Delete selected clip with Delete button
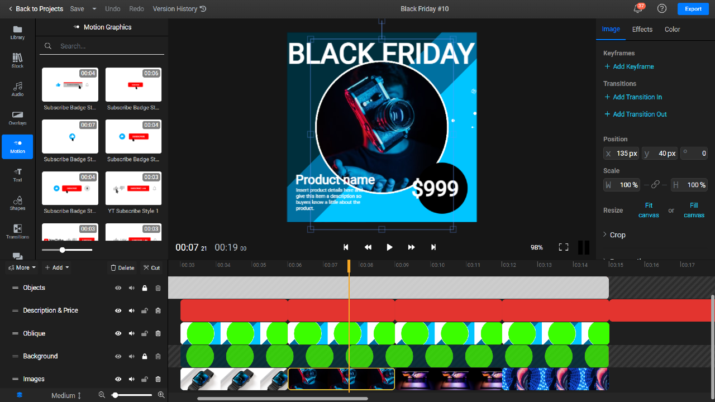715x402 pixels. click(x=122, y=267)
